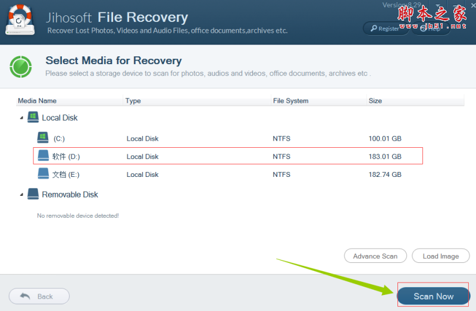Screen dimensions: 476x311
Task: Click the Removable Disk drive icon
Action: point(33,194)
